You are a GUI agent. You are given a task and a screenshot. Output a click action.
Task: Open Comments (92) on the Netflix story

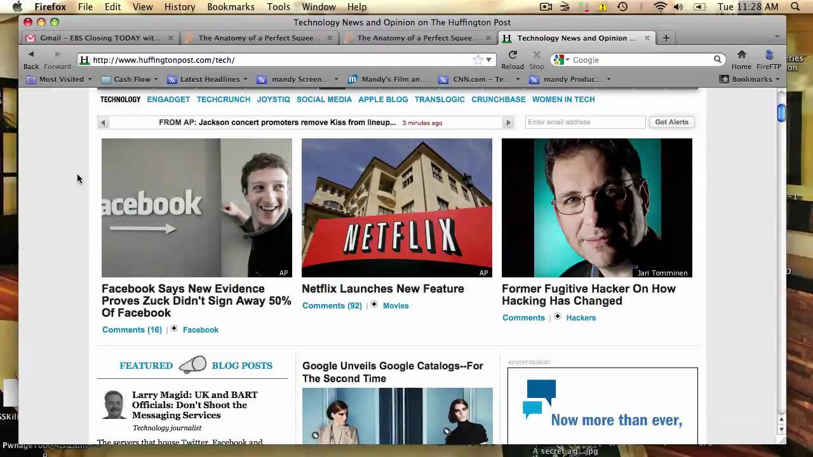coord(332,305)
